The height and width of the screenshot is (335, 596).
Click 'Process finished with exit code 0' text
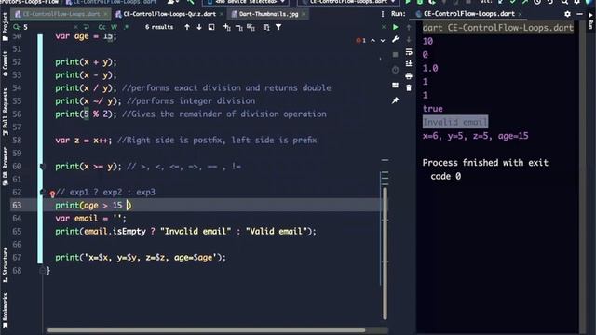(485, 169)
